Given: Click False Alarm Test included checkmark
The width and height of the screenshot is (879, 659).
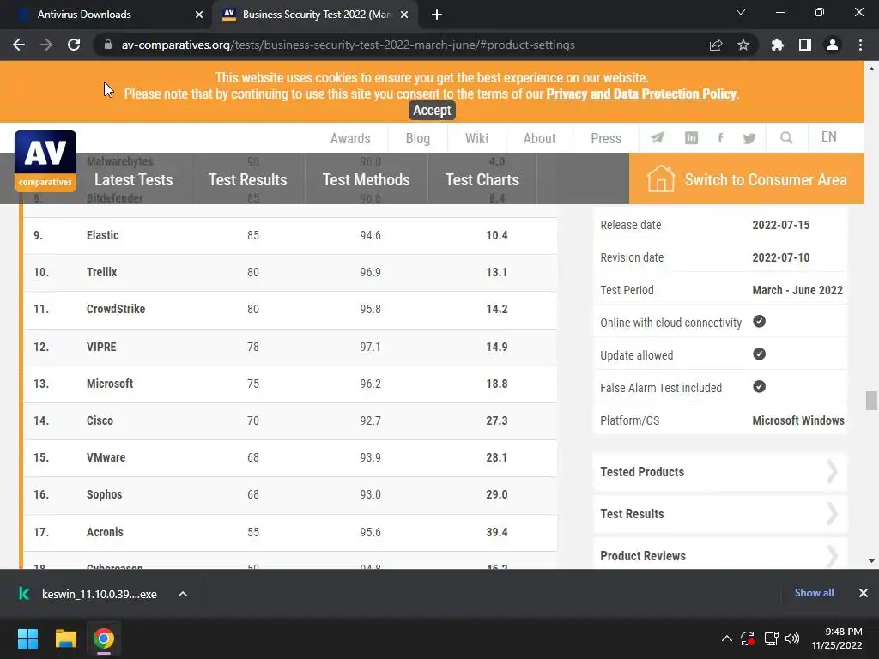Looking at the screenshot, I should point(759,387).
